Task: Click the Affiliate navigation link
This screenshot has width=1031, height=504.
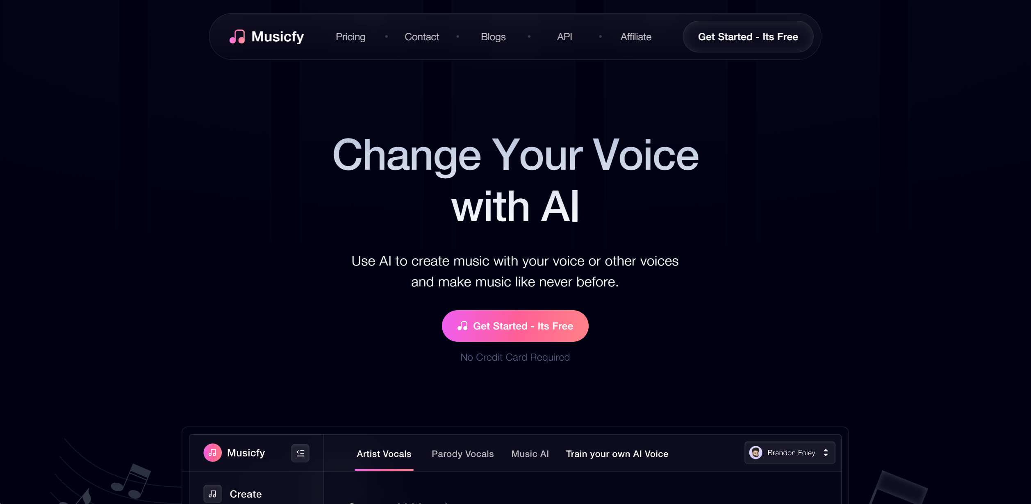Action: coord(635,37)
